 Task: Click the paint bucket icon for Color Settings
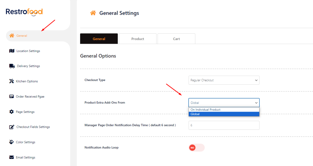click(12, 142)
